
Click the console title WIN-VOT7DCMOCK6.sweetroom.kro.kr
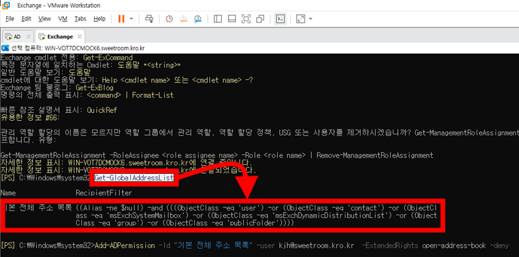94,48
